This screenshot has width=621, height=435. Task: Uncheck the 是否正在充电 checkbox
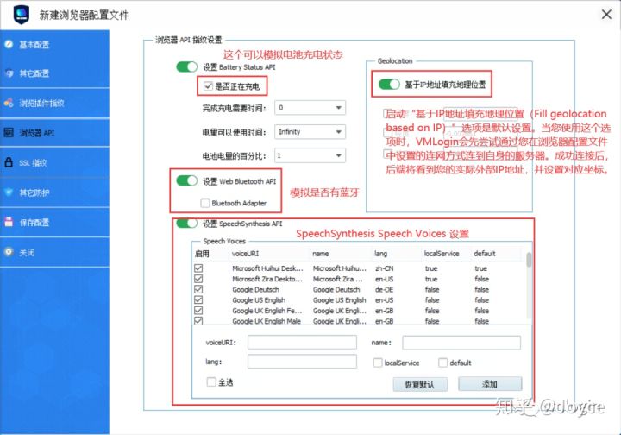(208, 86)
